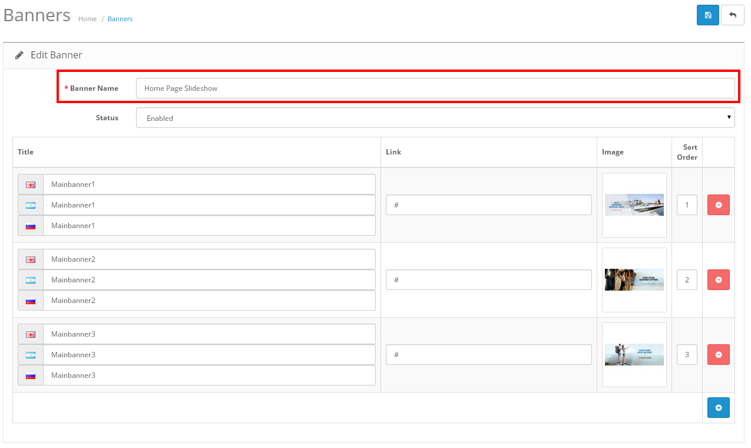Click the Link field for Mainbanner1
This screenshot has height=448, width=751.
pyautogui.click(x=488, y=205)
